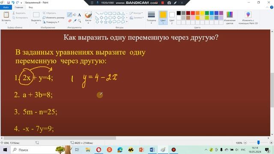This screenshot has width=274, height=154.
Task: Select the Magnifier tool
Action: pyautogui.click(x=79, y=21)
